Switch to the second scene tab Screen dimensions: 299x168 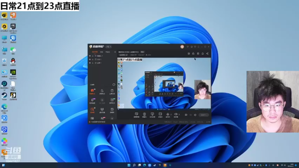[x=102, y=52]
